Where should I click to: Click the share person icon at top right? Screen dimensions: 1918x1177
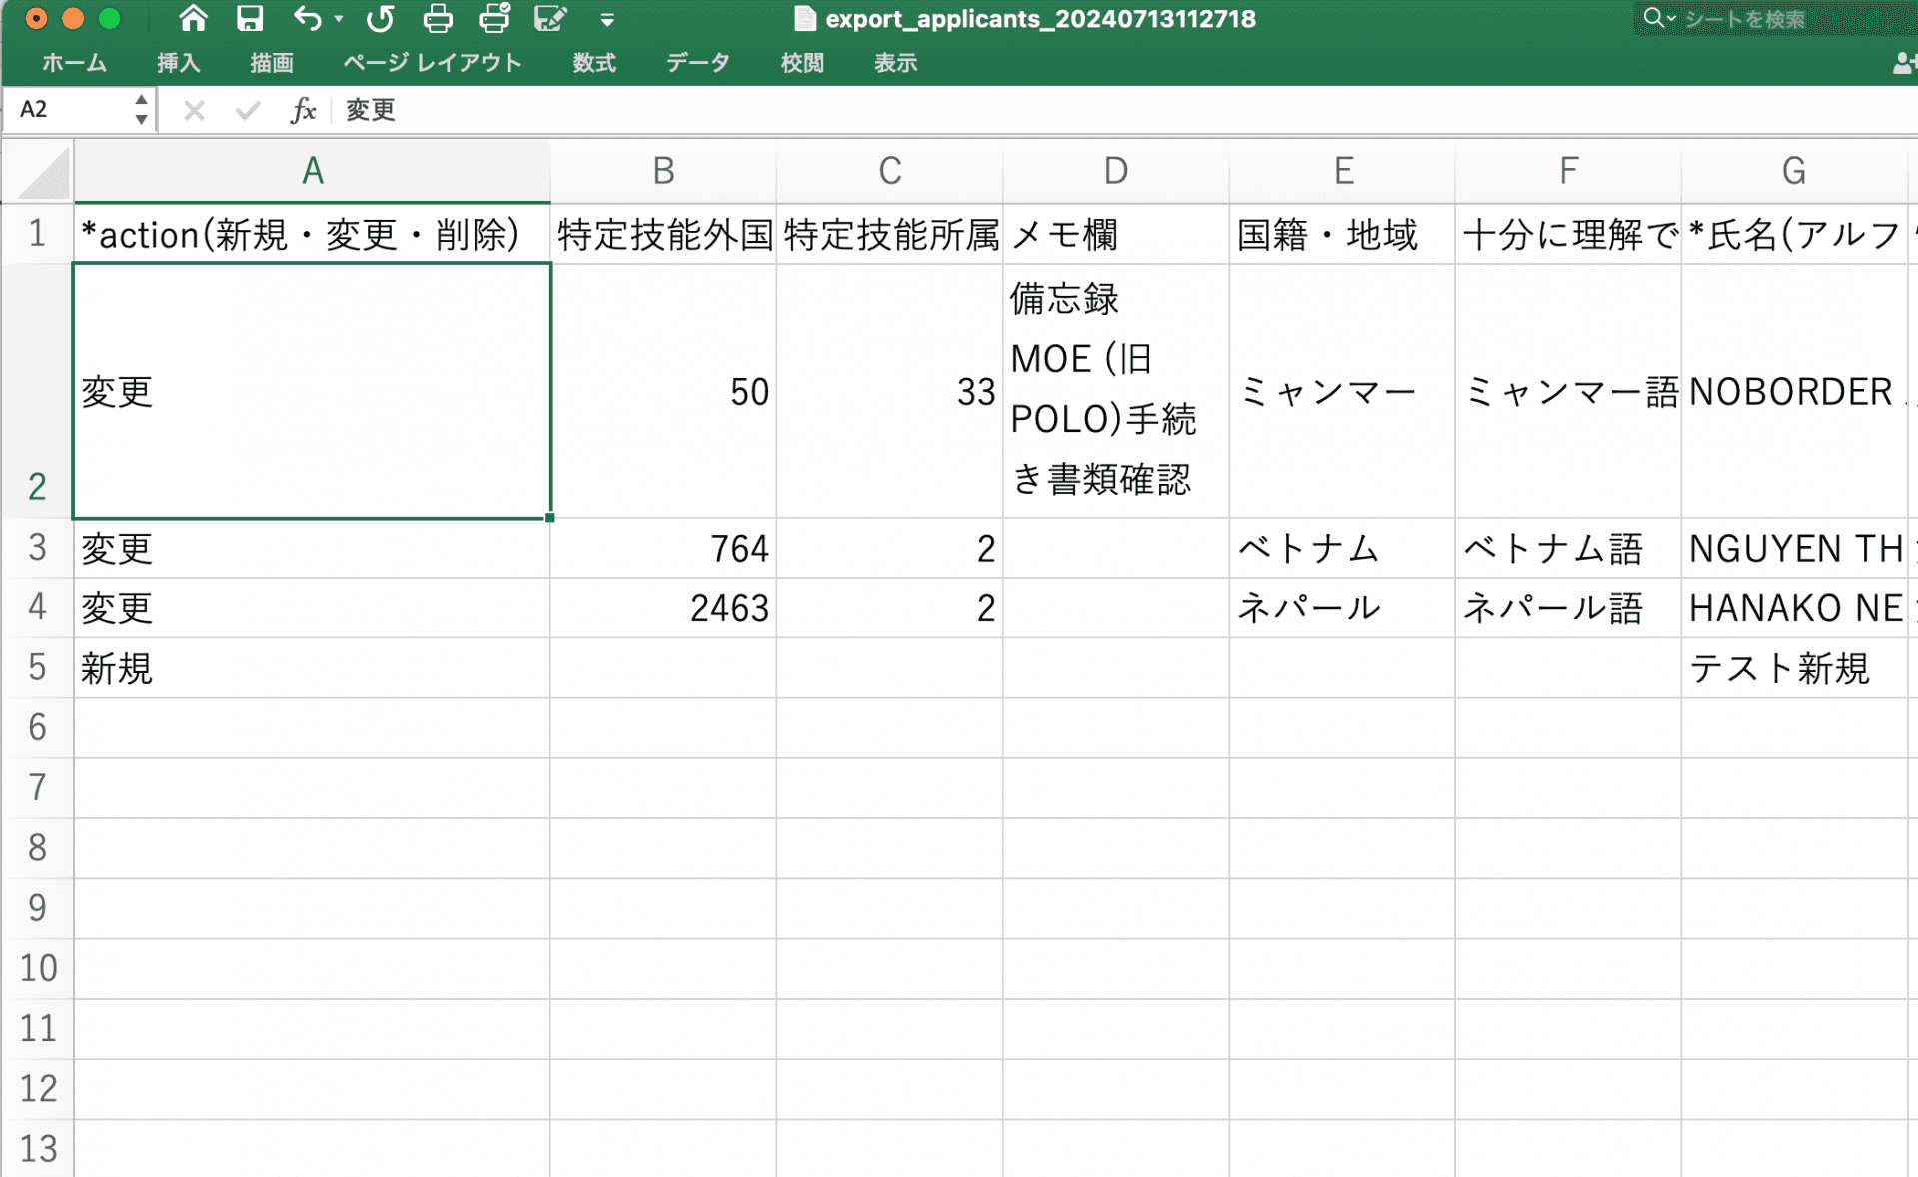(1903, 64)
